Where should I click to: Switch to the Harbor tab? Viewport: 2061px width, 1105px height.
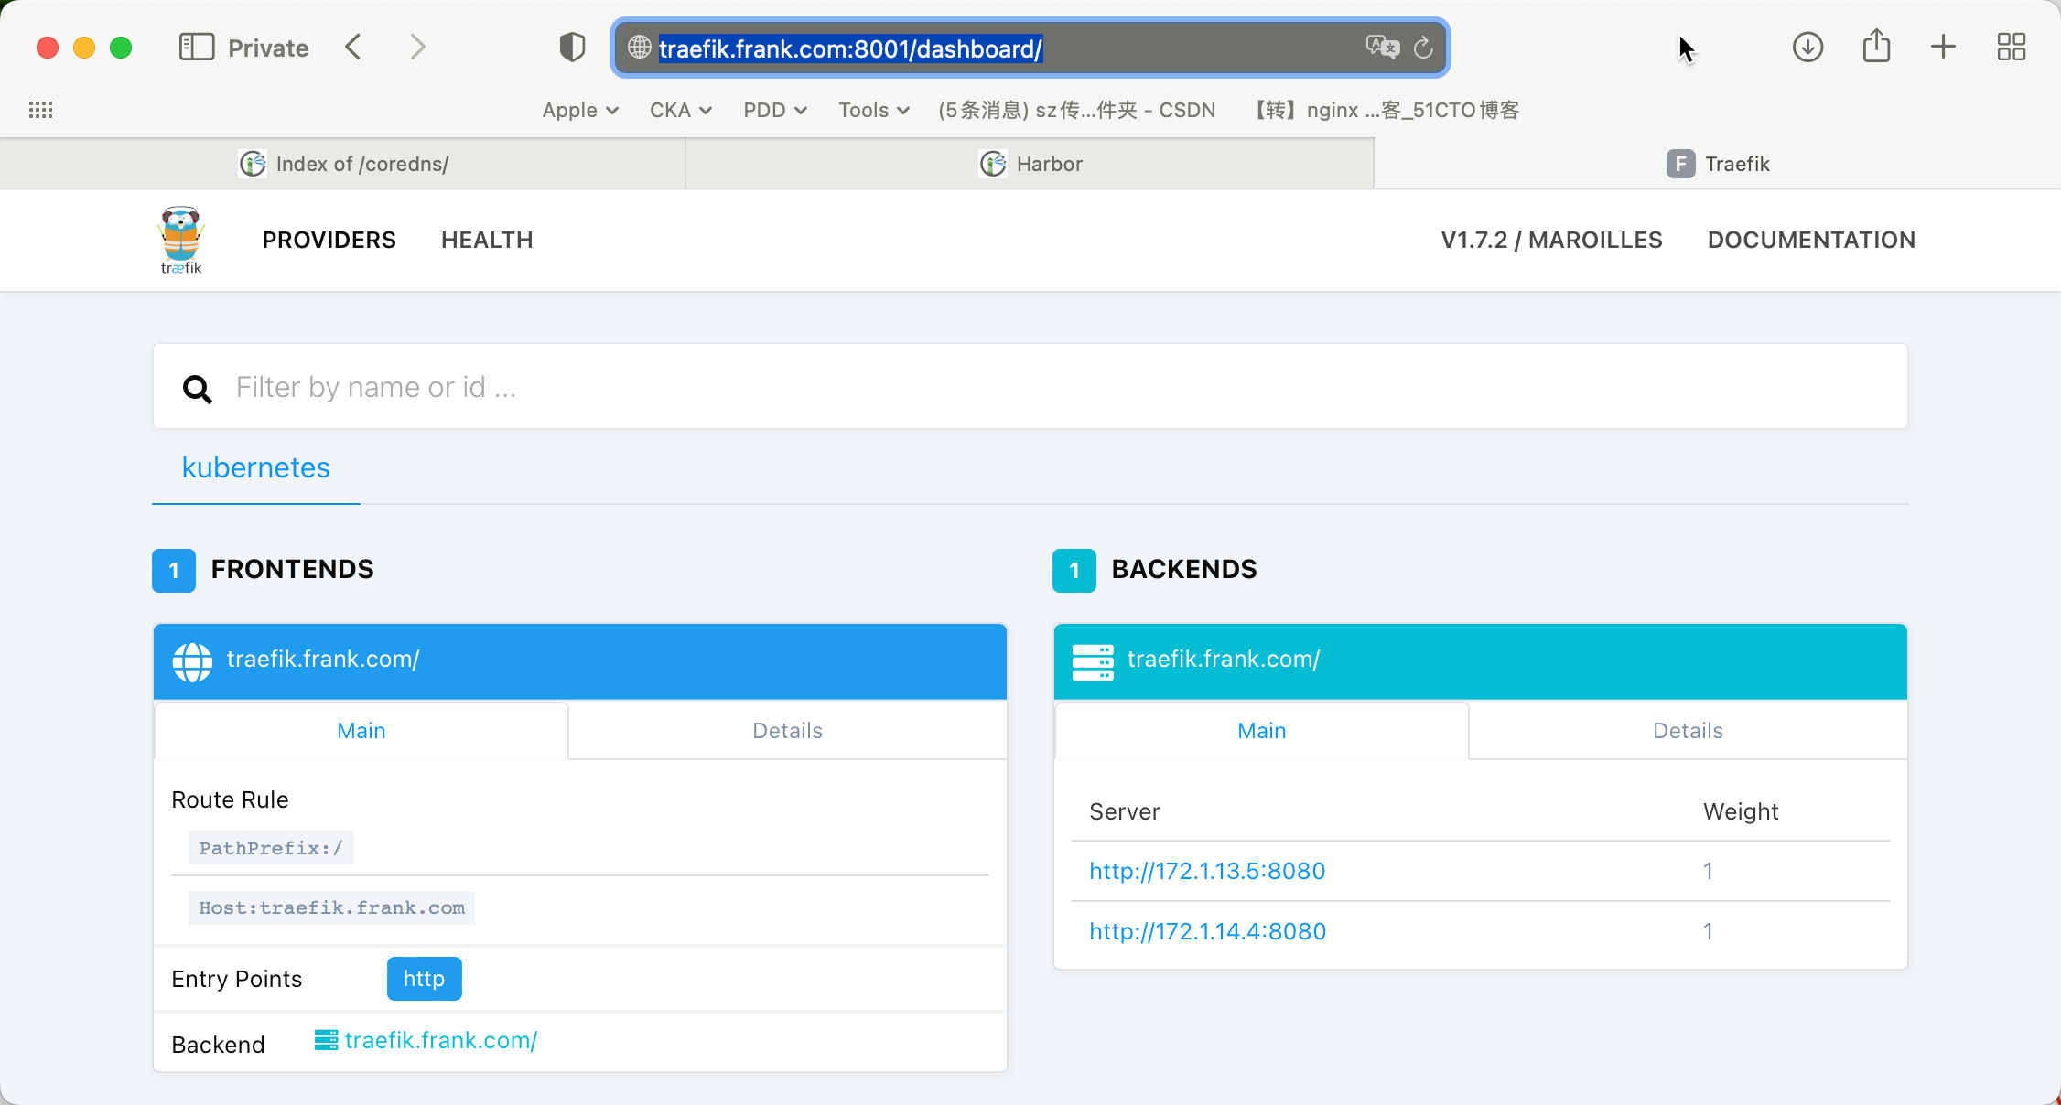click(1030, 164)
